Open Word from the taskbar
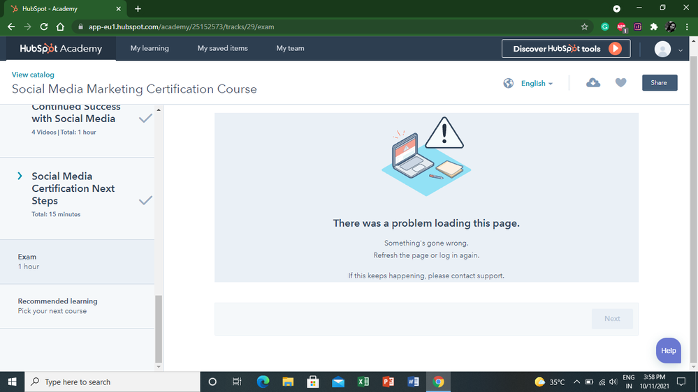This screenshot has height=392, width=698. tap(413, 382)
